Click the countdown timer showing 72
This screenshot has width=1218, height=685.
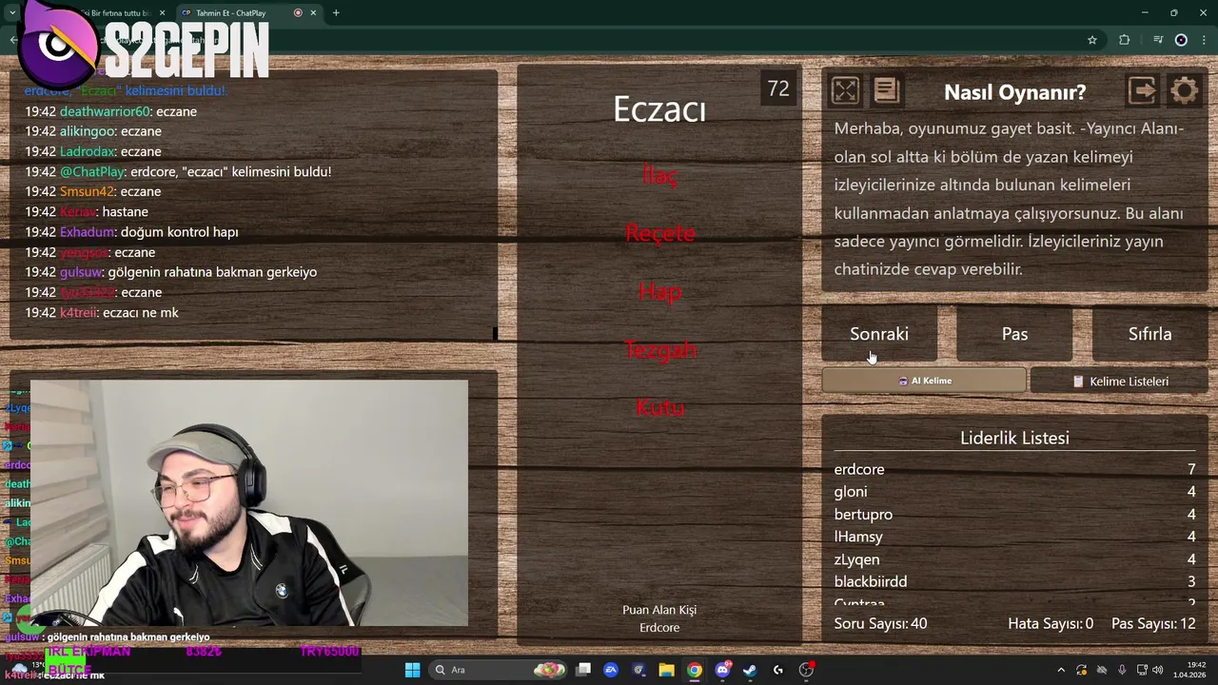click(x=778, y=88)
